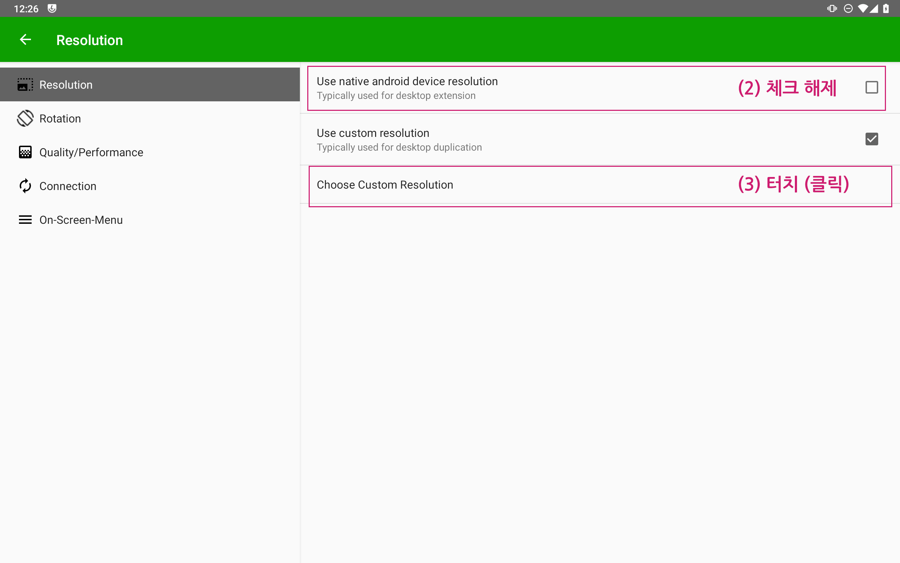Viewport: 900px width, 563px height.
Task: Tap the 'Use custom resolution' label text
Action: click(373, 133)
